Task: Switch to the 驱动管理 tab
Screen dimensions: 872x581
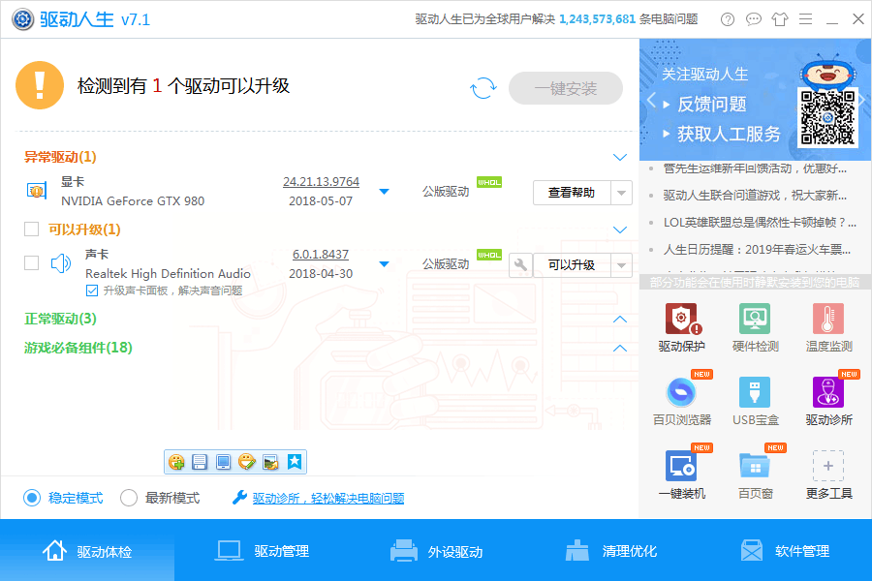Action: click(x=262, y=551)
